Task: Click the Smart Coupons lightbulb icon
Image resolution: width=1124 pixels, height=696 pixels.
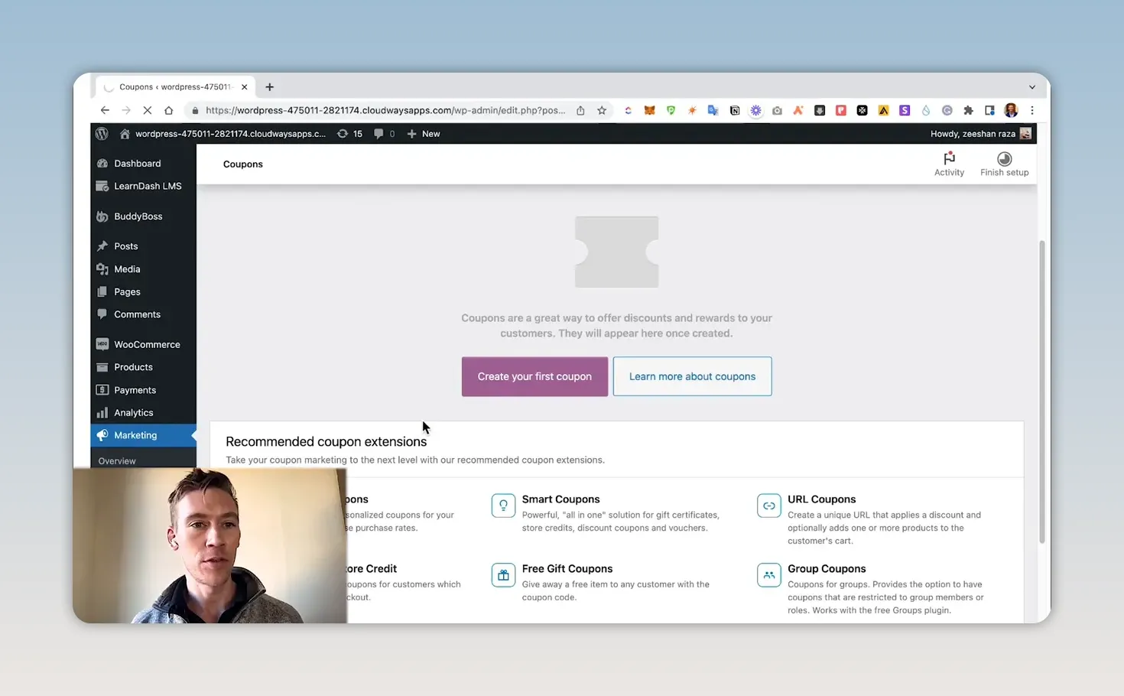Action: pyautogui.click(x=503, y=506)
